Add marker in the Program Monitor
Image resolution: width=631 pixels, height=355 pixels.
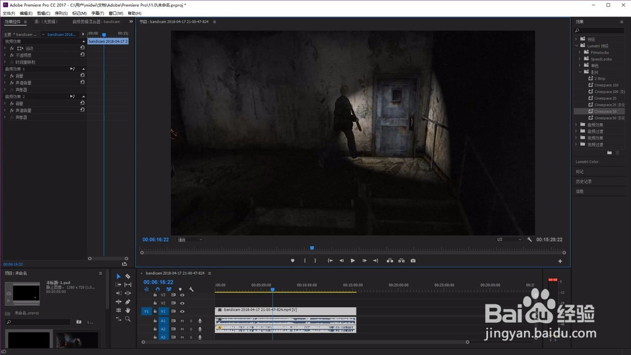click(x=293, y=260)
